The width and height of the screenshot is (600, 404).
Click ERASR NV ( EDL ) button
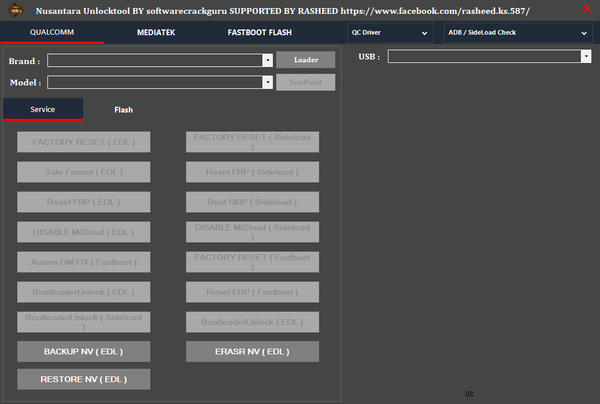point(252,351)
